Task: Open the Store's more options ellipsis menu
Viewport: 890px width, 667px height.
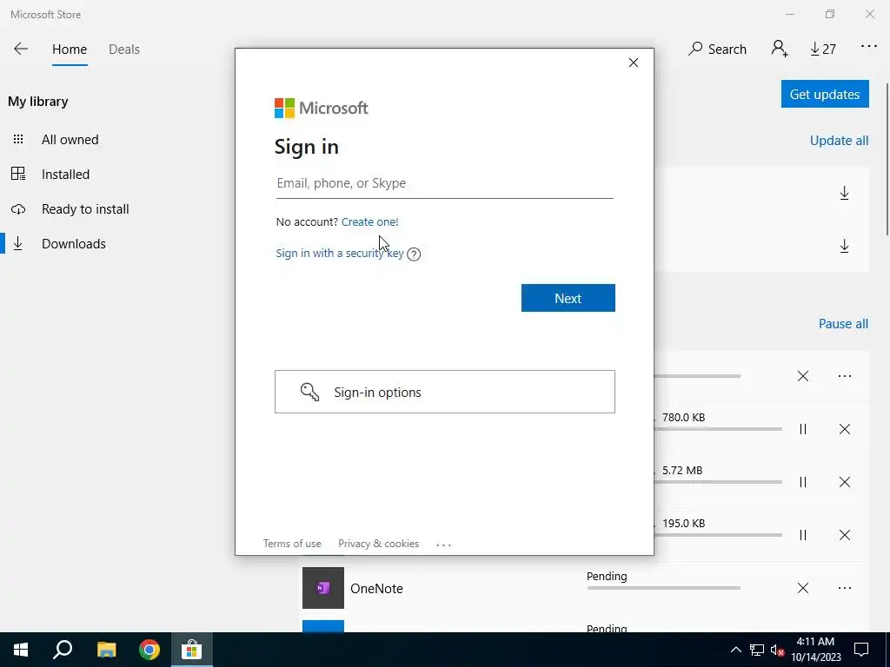Action: click(869, 47)
